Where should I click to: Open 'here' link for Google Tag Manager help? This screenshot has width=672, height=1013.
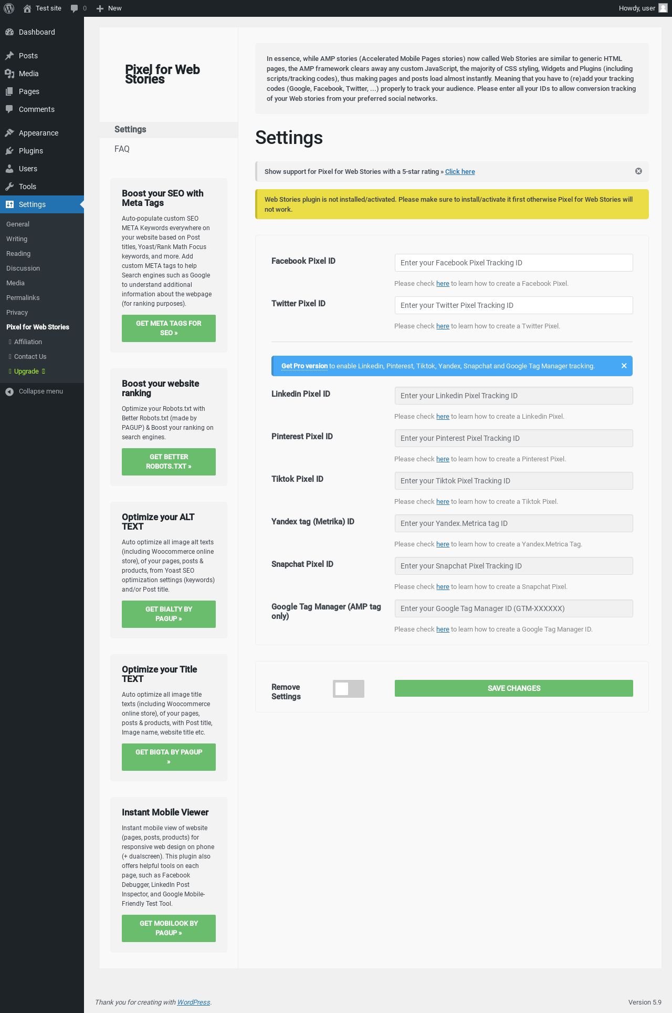443,629
